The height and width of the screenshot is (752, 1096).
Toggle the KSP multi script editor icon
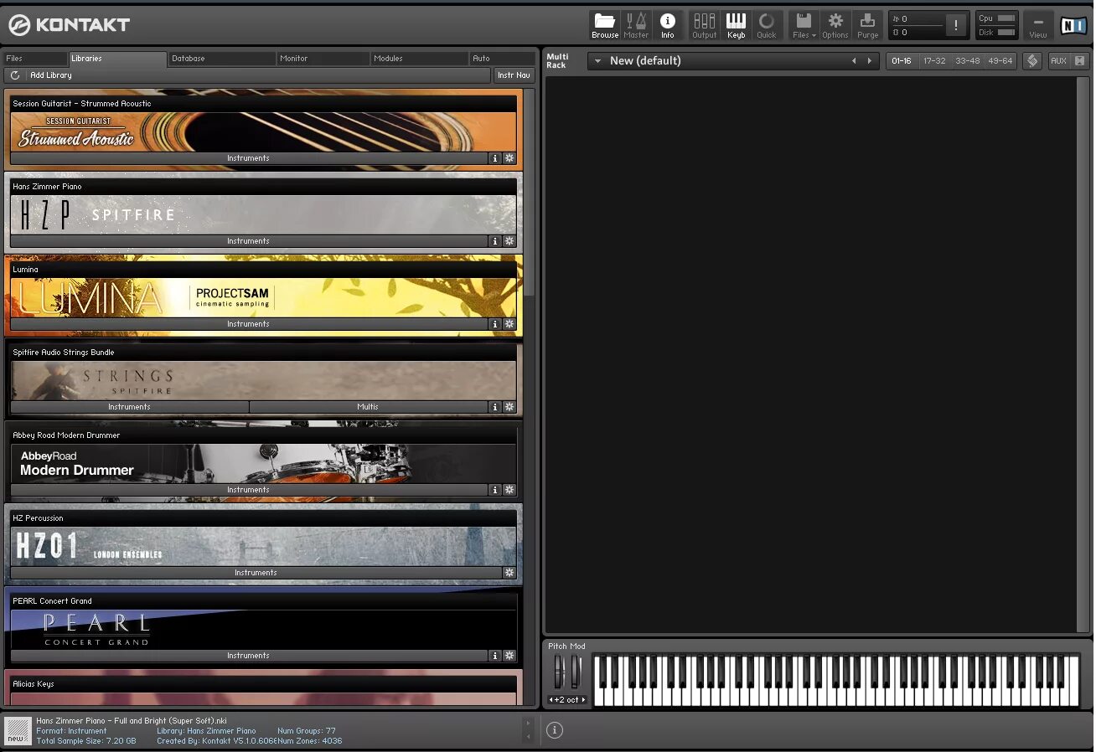click(1032, 61)
